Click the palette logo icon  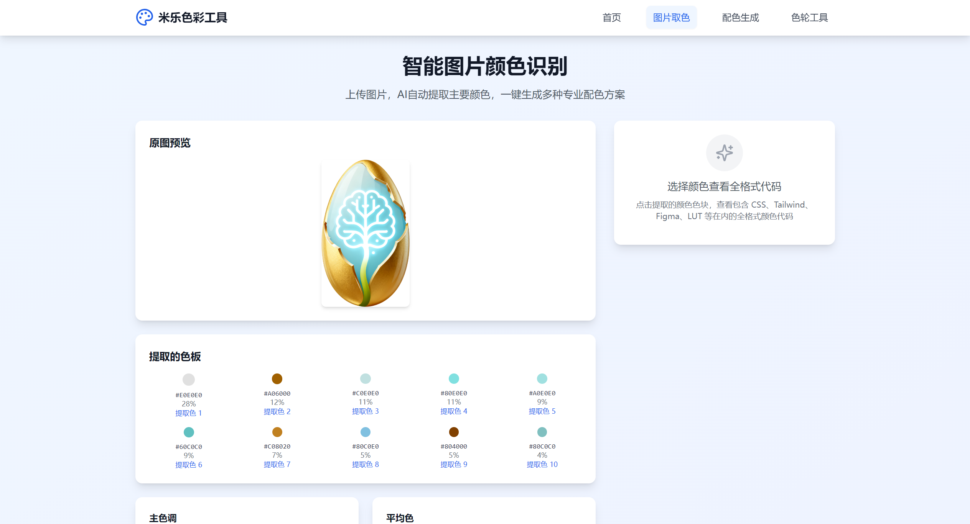pos(144,18)
